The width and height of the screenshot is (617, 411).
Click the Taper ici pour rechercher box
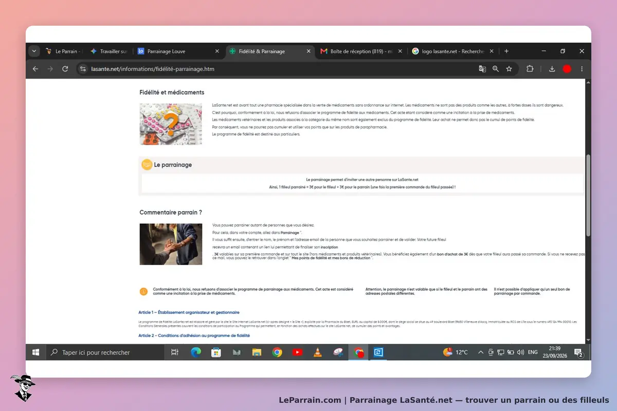click(105, 352)
